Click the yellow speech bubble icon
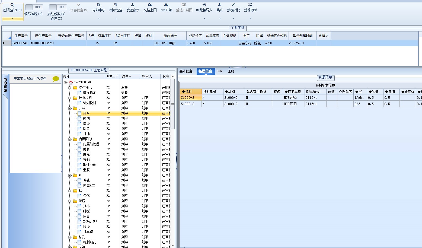Image resolution: width=422 pixels, height=248 pixels. (x=56, y=79)
